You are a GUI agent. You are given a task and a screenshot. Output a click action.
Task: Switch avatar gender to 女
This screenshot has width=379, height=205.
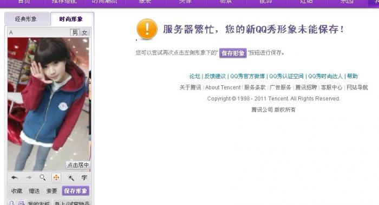click(x=84, y=32)
